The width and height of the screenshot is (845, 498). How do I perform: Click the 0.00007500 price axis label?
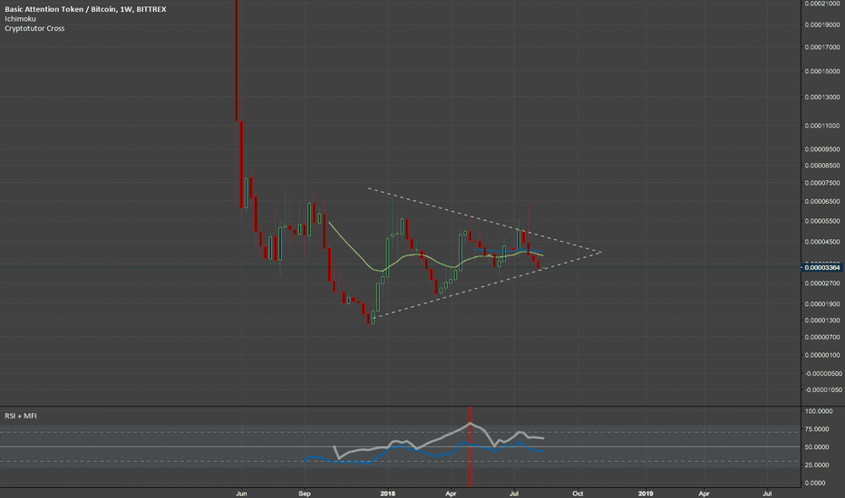[x=821, y=183]
